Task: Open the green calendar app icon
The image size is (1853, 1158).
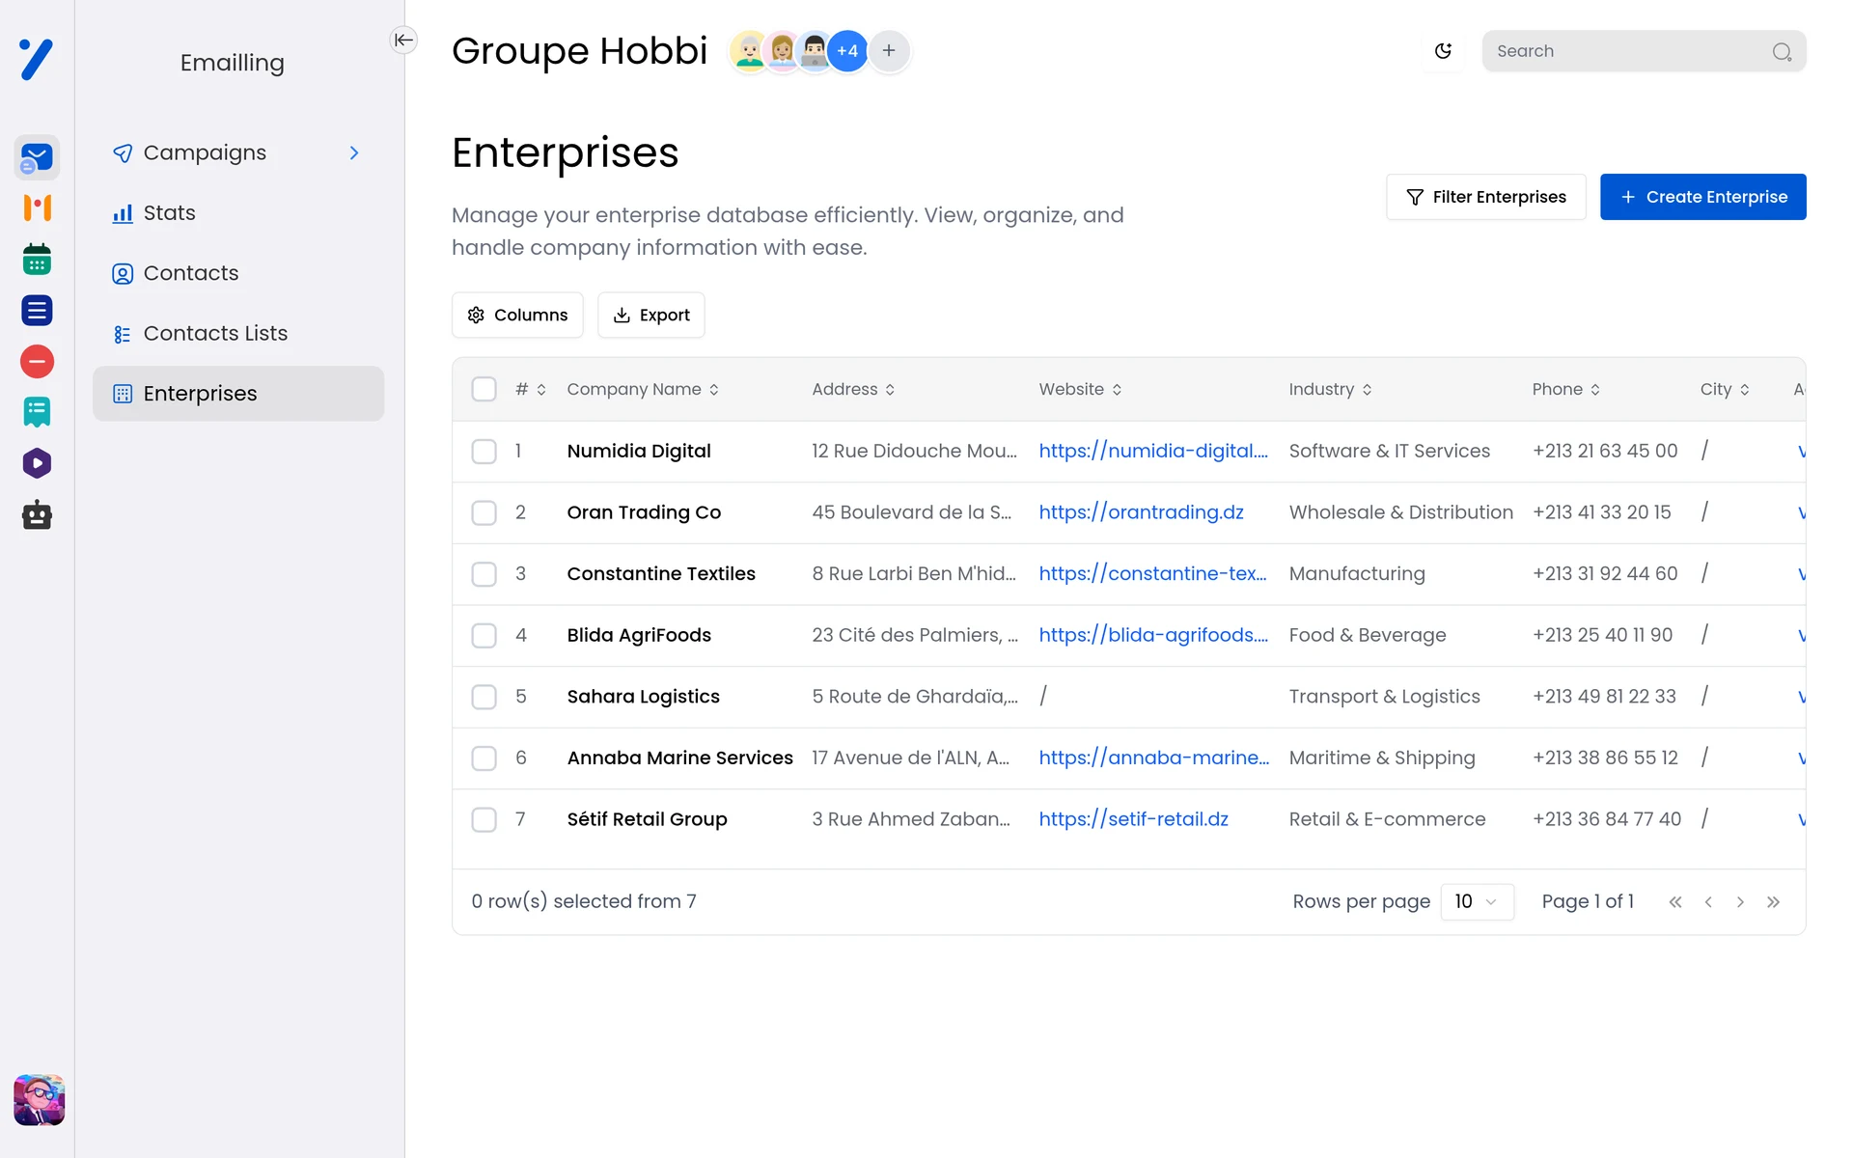Action: 37,260
